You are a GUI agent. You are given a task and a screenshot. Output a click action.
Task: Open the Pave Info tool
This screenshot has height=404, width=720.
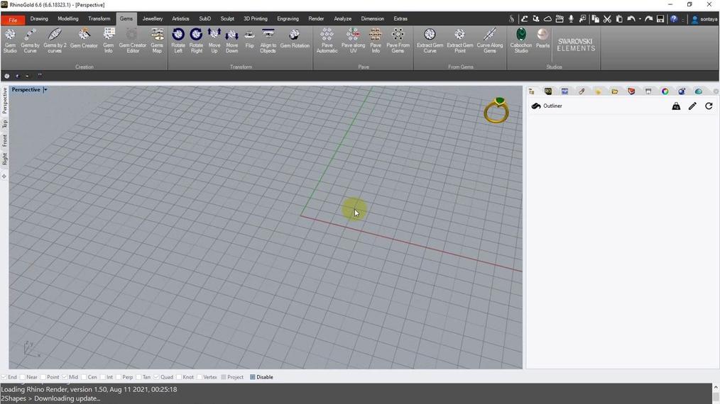[x=376, y=40]
